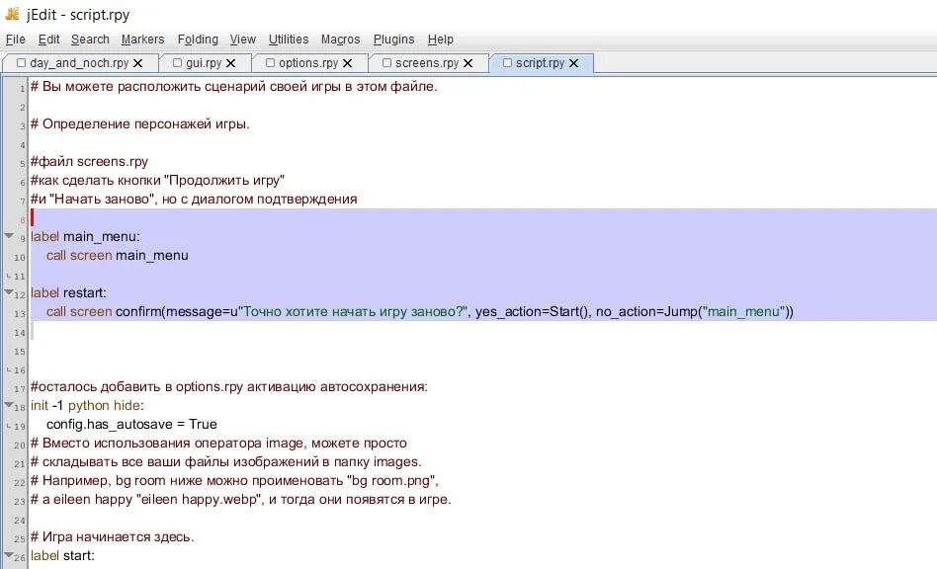Viewport: 937px width, 569px height.
Task: Open the Folding menu
Action: click(x=198, y=40)
